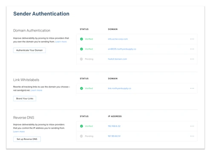The image size is (213, 160).
Task: Click STATUS column header in Reverse DNS
Action: click(84, 116)
